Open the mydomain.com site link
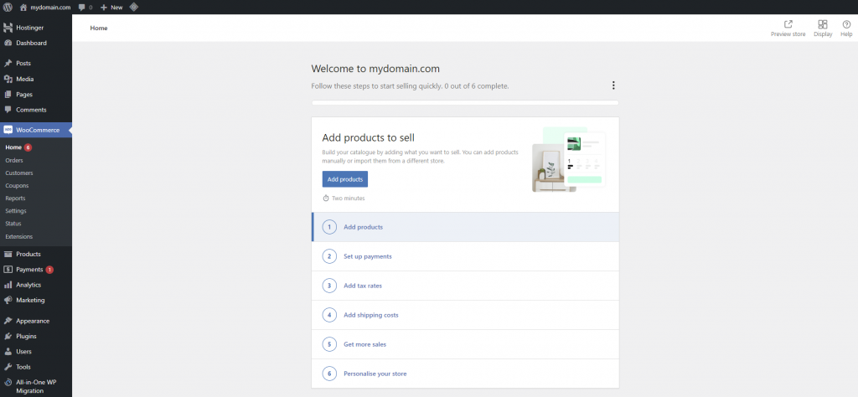This screenshot has width=858, height=397. pyautogui.click(x=45, y=7)
